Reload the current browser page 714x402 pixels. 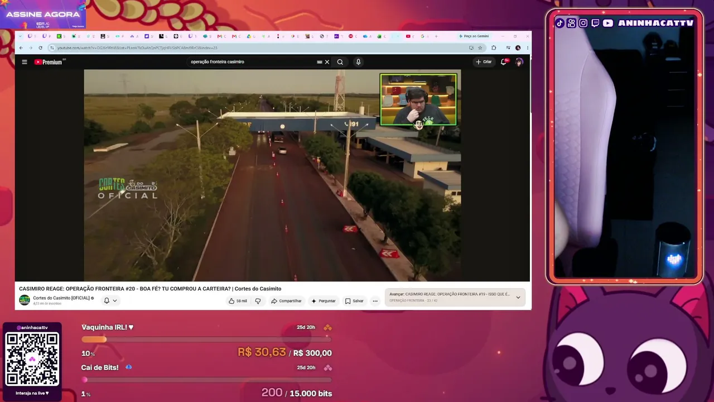(x=40, y=48)
